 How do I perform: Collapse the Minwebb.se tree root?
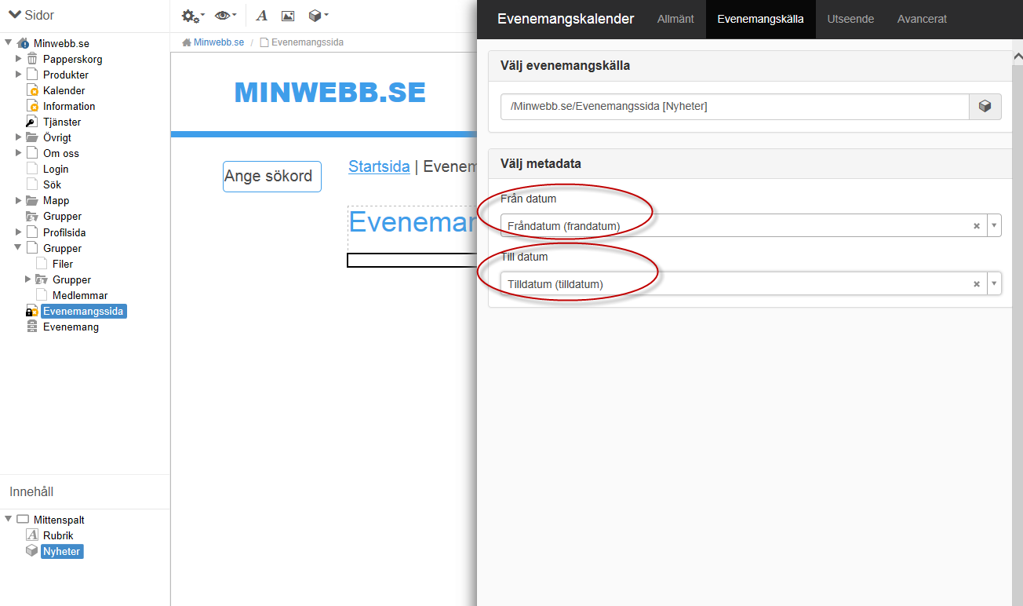click(x=9, y=43)
